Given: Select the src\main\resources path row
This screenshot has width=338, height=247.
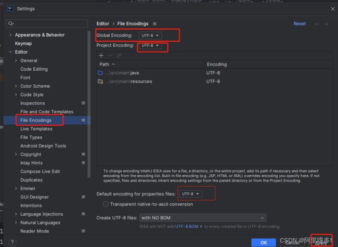Looking at the screenshot, I should [x=215, y=82].
